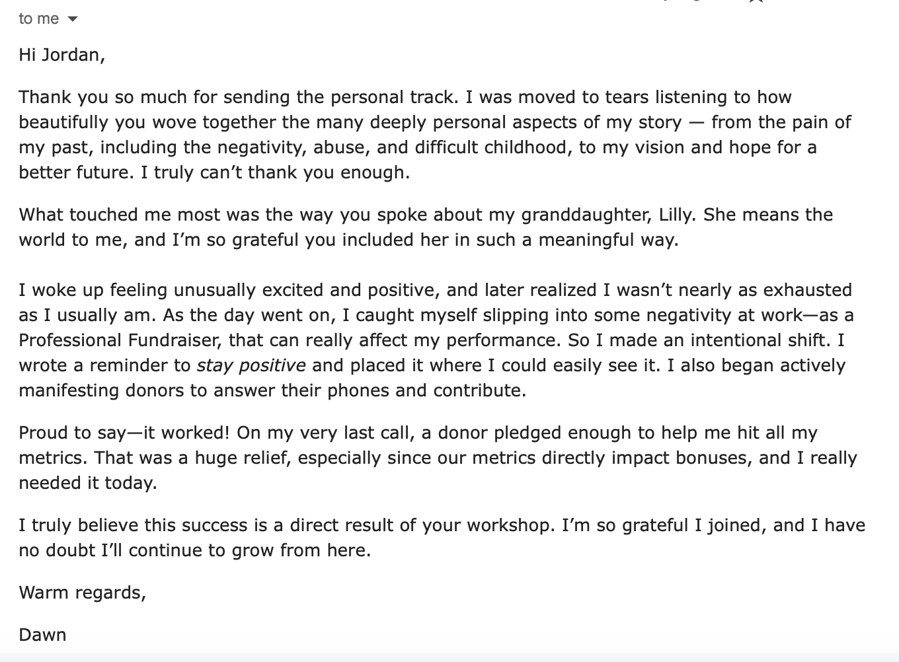Click the "to me" recipient text
The width and height of the screenshot is (899, 662).
click(38, 18)
